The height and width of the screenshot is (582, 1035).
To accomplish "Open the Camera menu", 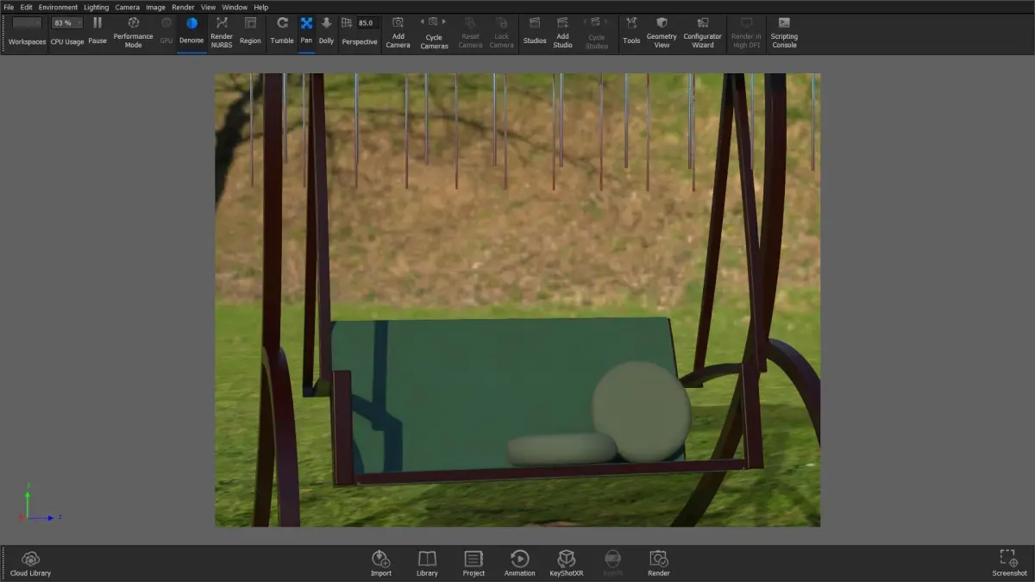I will pyautogui.click(x=128, y=7).
